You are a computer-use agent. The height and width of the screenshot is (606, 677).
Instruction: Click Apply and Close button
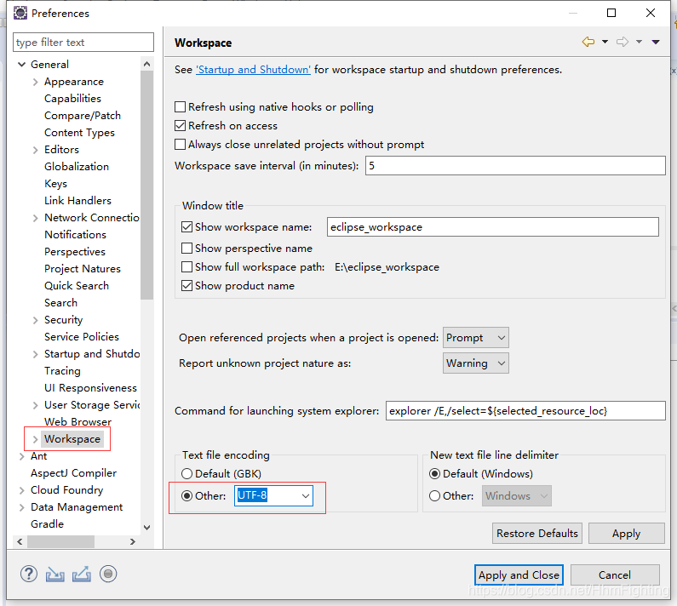click(x=519, y=575)
